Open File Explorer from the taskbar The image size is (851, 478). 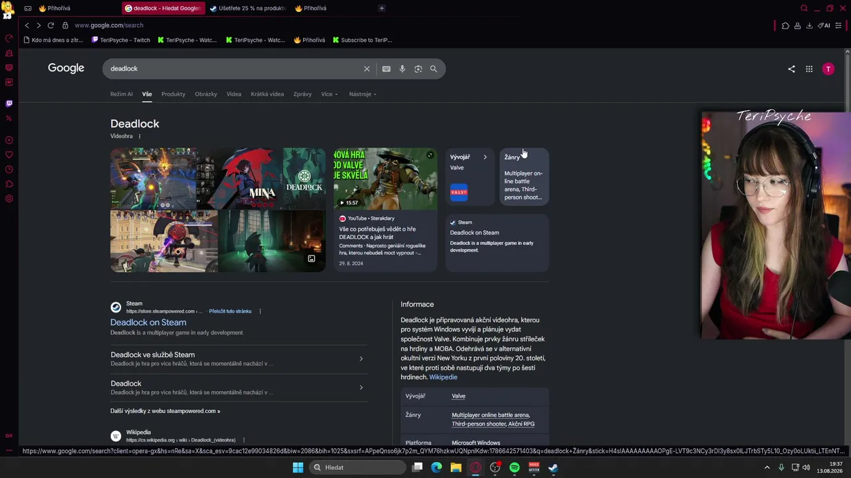tap(456, 467)
